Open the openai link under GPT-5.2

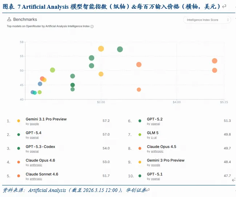coord(156,124)
